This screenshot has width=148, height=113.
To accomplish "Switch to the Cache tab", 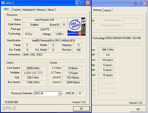I will tap(17, 10).
